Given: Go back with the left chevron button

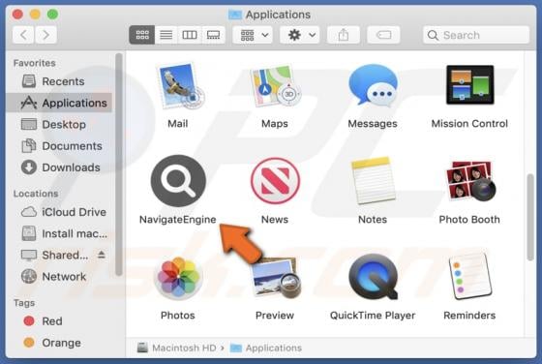Looking at the screenshot, I should 23,35.
